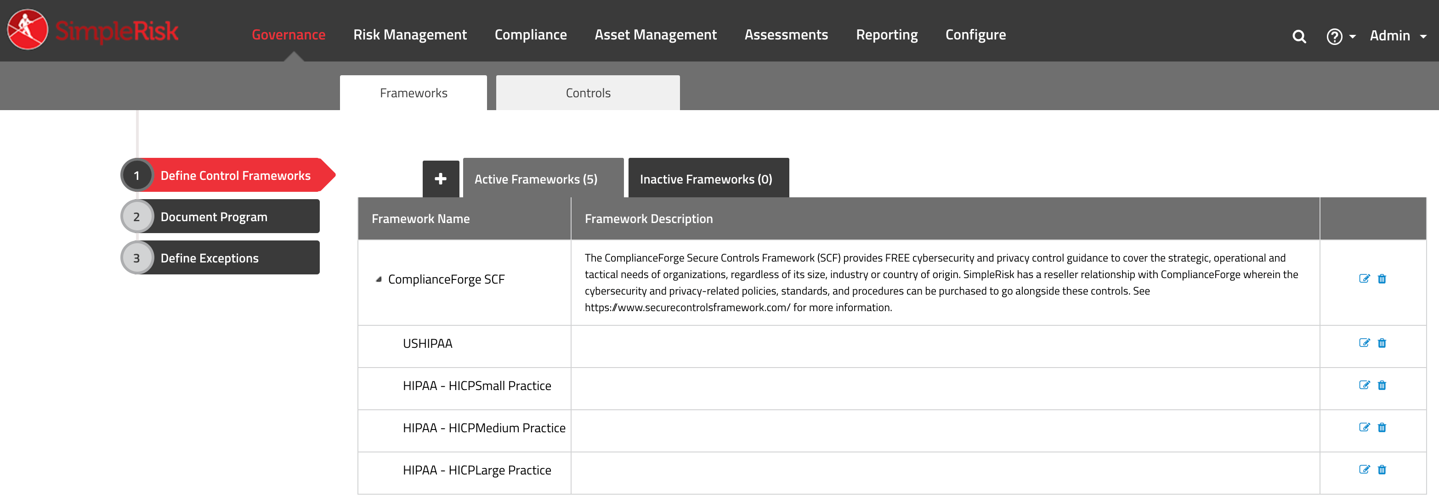Image resolution: width=1439 pixels, height=502 pixels.
Task: Go to Define Exceptions step
Action: pos(221,258)
